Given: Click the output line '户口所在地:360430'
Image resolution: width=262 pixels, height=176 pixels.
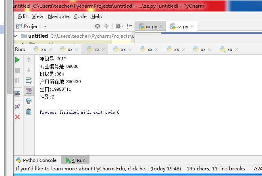Looking at the screenshot, I should pyautogui.click(x=60, y=82).
